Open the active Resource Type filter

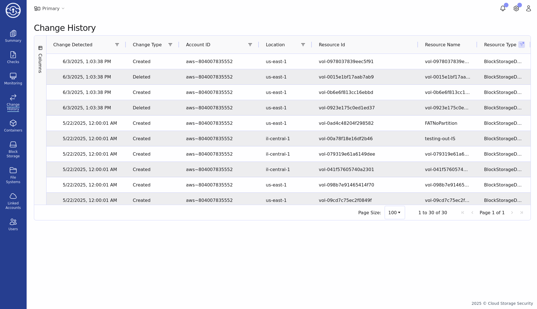[521, 45]
